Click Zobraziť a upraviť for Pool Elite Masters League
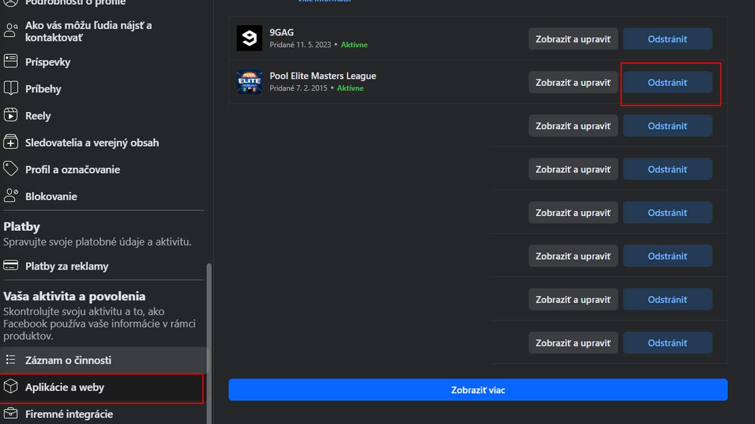The height and width of the screenshot is (424, 755). (x=573, y=82)
